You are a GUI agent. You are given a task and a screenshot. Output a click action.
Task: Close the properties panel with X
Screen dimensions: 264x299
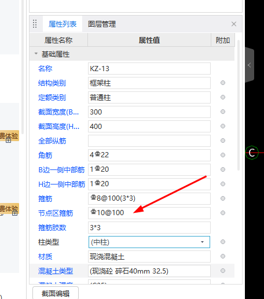click(234, 24)
